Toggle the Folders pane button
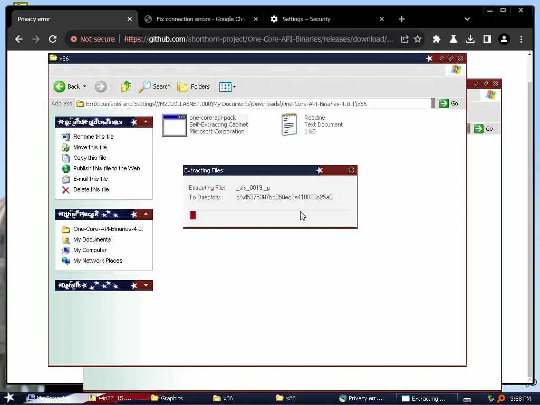The width and height of the screenshot is (540, 405). tap(194, 86)
